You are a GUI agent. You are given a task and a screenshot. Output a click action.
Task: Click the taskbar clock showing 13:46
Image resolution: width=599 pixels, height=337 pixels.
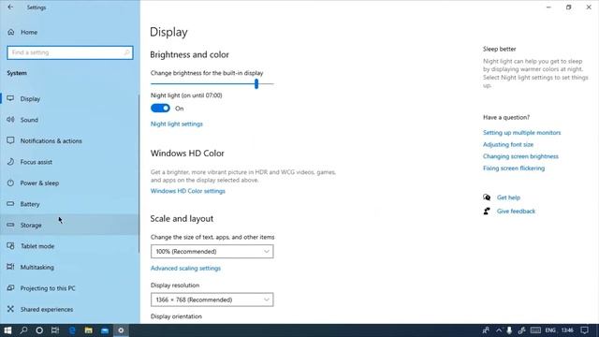pyautogui.click(x=567, y=330)
